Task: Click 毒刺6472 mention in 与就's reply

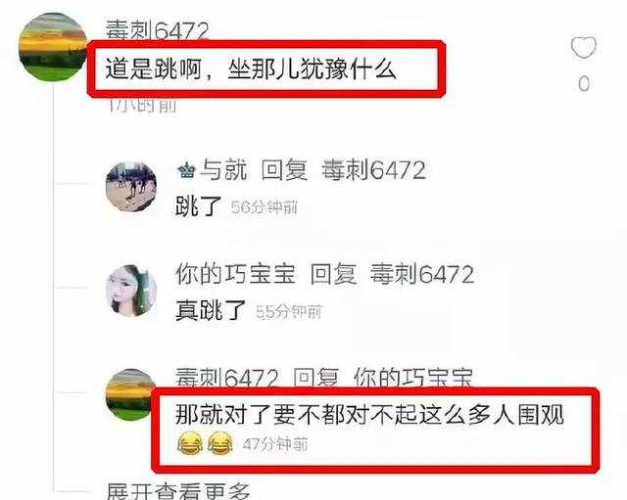Action: [373, 170]
